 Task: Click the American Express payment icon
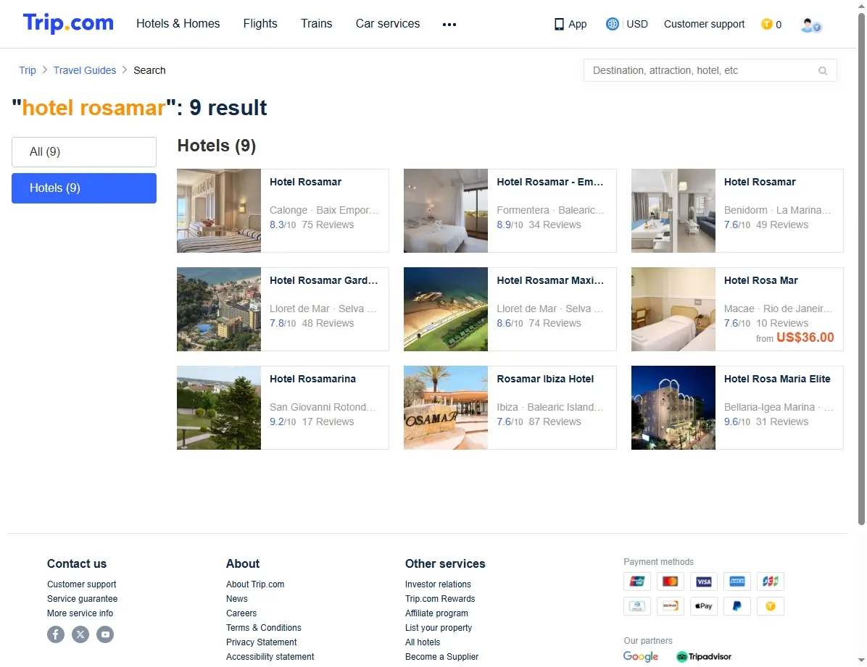737,582
